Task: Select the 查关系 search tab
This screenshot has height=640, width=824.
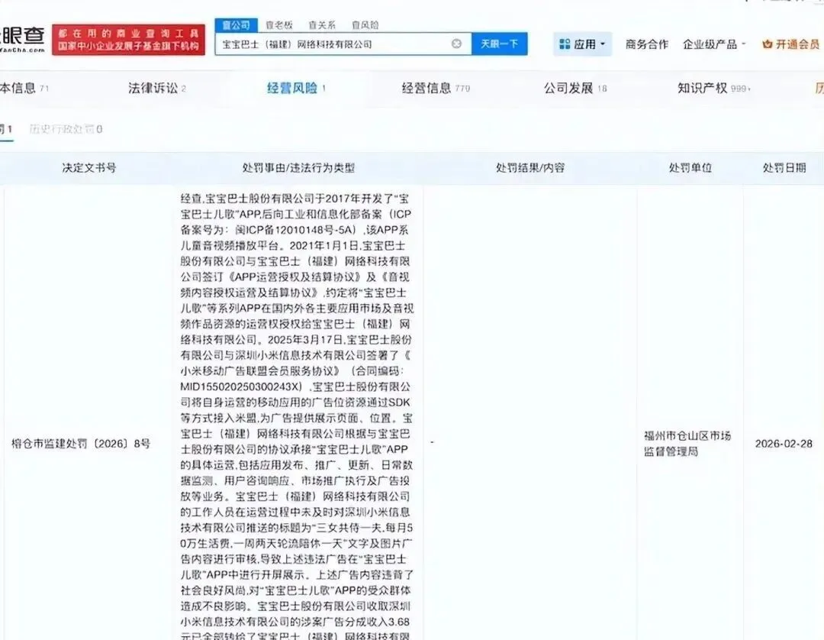Action: pos(322,24)
